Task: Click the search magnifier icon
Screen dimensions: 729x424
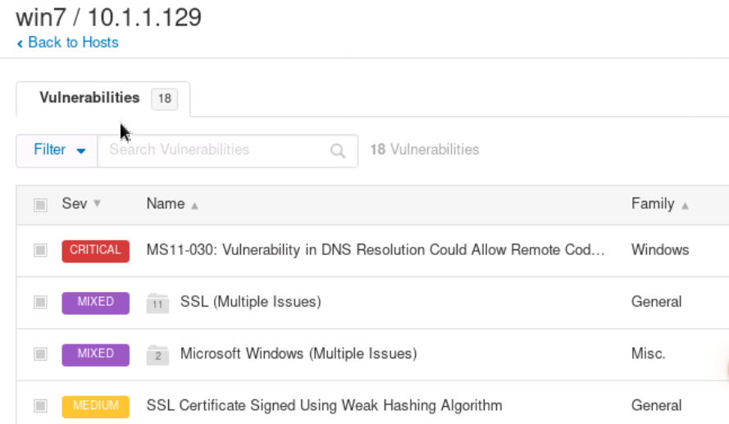Action: click(x=337, y=151)
